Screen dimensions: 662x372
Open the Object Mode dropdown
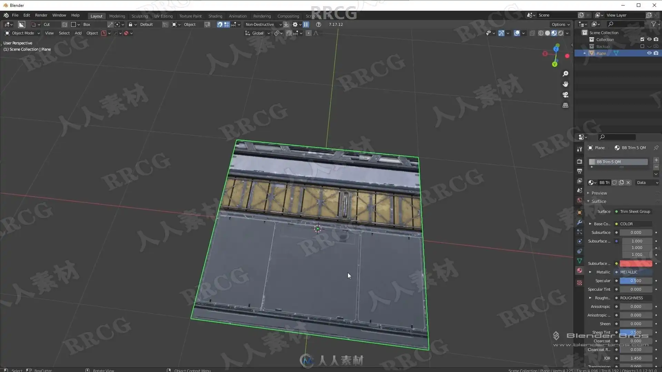click(22, 33)
